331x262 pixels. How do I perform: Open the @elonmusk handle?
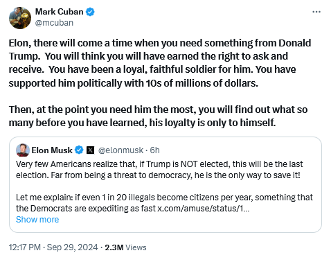pos(120,150)
